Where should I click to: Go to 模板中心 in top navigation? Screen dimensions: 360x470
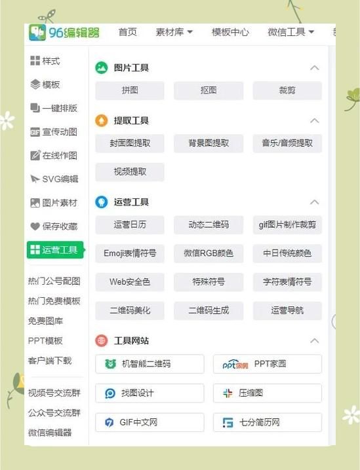(230, 32)
